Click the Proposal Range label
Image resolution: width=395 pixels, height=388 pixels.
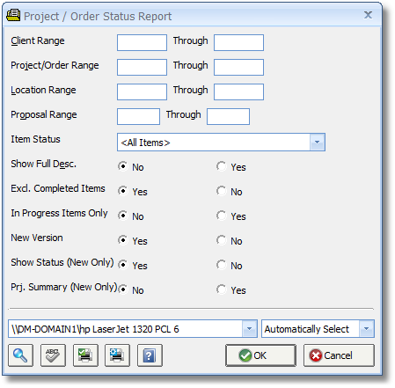coord(44,114)
